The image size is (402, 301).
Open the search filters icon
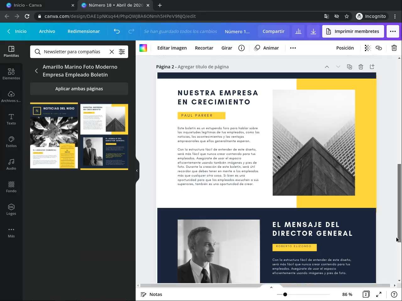pos(122,52)
